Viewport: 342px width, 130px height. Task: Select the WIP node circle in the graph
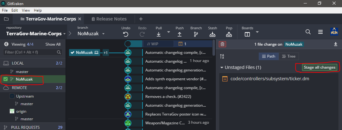coord(128,44)
